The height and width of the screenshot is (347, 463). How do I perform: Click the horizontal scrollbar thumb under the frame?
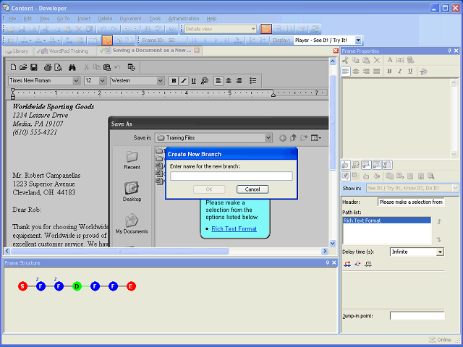(119, 251)
